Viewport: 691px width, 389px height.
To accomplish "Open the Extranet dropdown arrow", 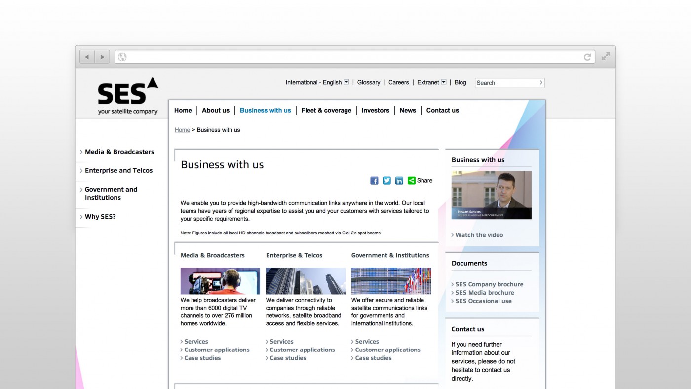I will 444,82.
